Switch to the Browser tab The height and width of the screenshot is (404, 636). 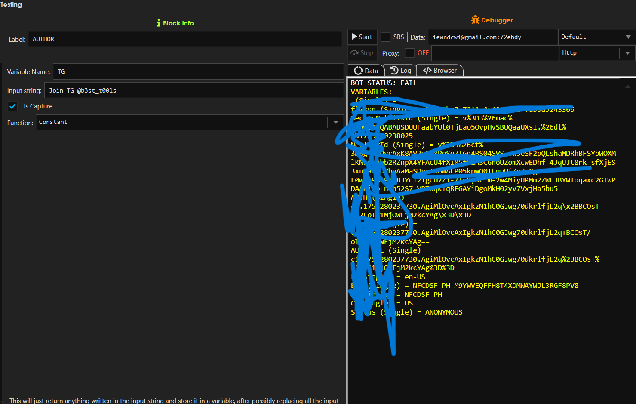click(x=440, y=71)
